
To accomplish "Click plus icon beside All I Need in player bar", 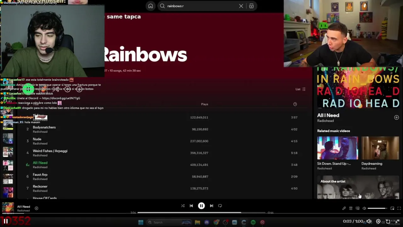I will pos(37,208).
